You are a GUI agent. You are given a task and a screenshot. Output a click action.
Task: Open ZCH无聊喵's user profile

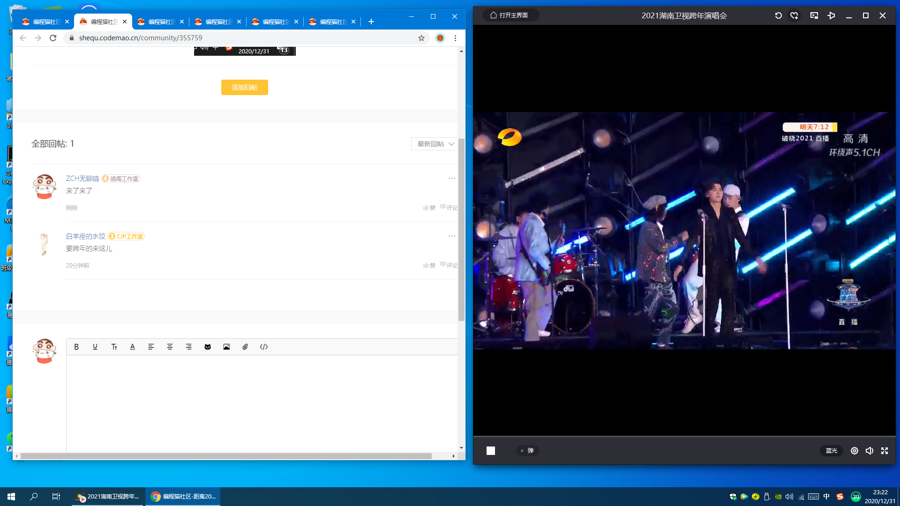pos(82,179)
